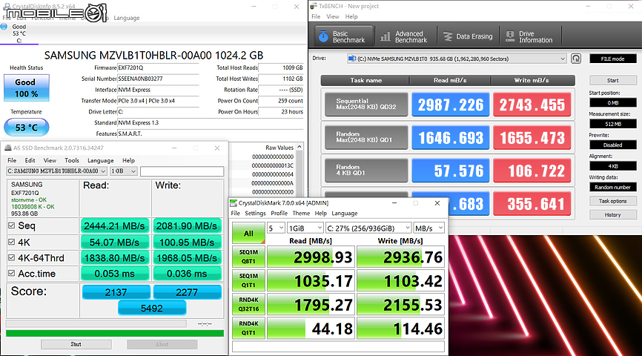Expand the MB/s unit dropdown

[x=428, y=228]
